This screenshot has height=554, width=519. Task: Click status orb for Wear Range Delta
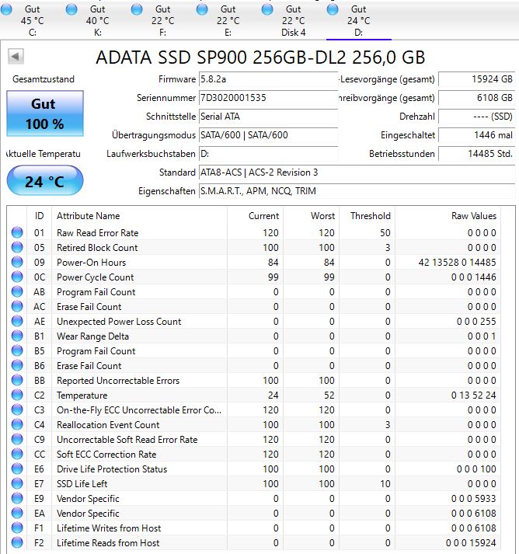click(x=17, y=336)
